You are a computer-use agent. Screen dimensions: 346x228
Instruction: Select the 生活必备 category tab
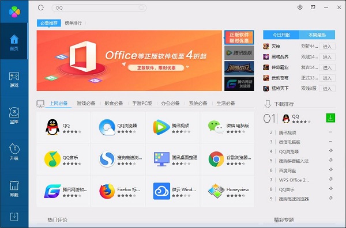[x=225, y=103]
